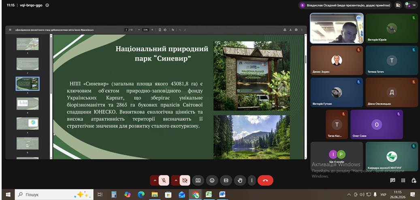This screenshot has height=200, width=420.
Task: Open Task View from the taskbar
Action: coord(100,194)
